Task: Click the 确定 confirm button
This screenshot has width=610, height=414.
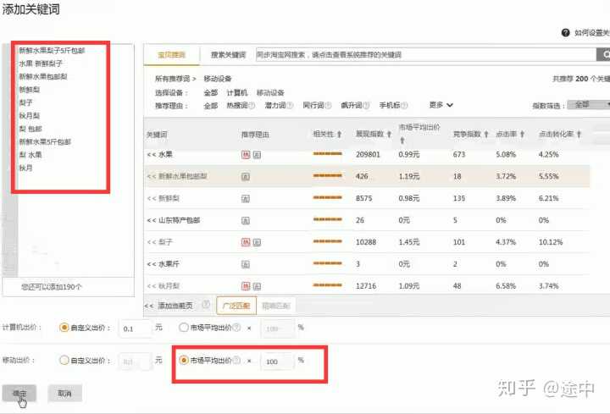Action: coord(19,394)
